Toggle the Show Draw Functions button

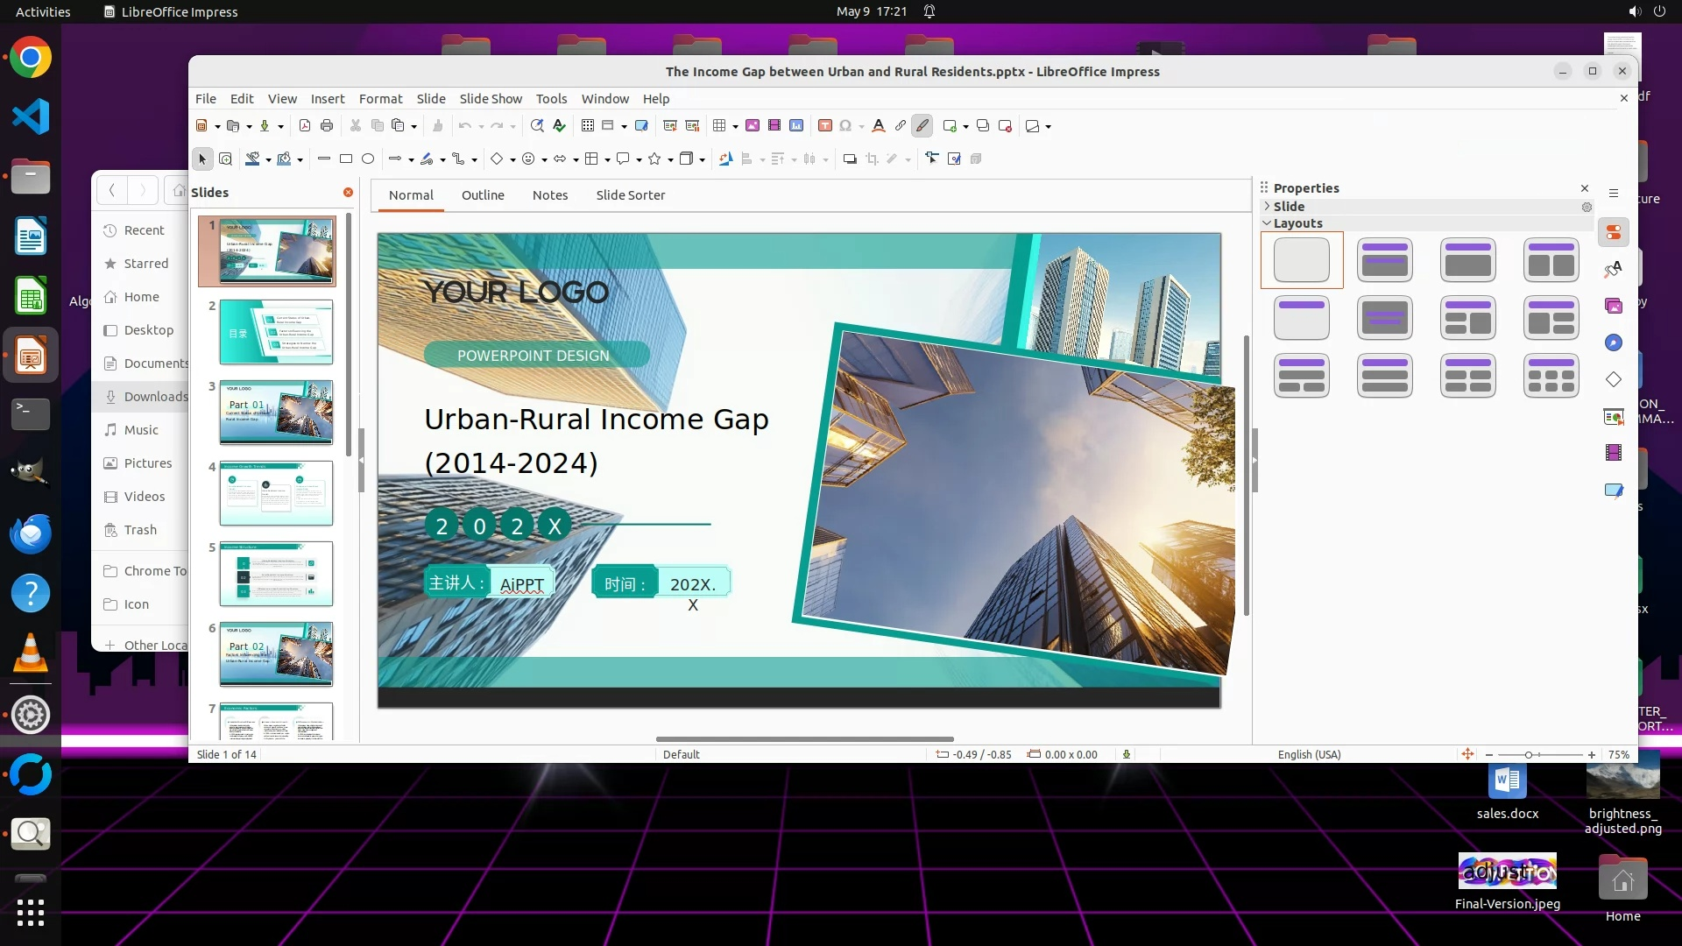pyautogui.click(x=922, y=125)
